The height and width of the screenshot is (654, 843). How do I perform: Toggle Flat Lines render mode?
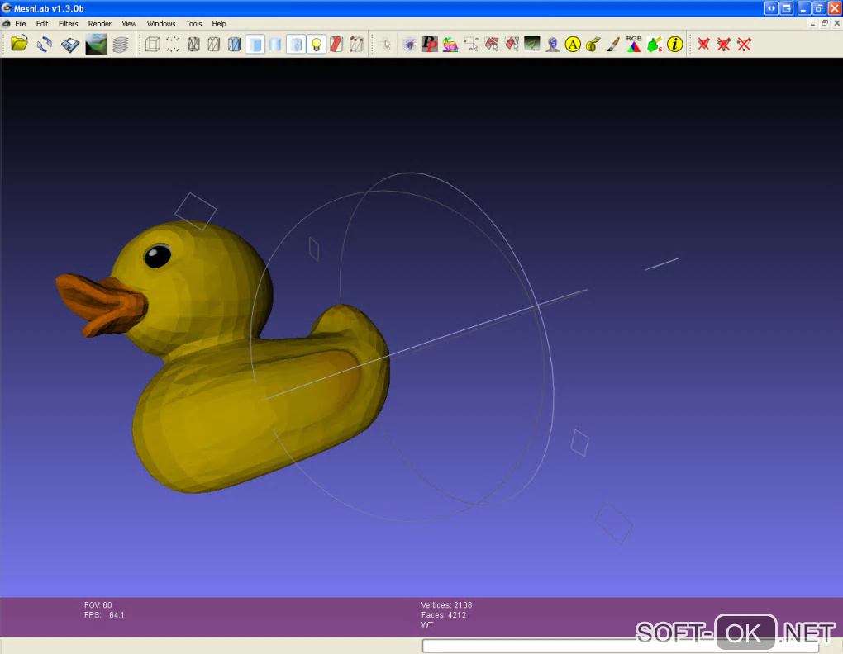(x=235, y=44)
